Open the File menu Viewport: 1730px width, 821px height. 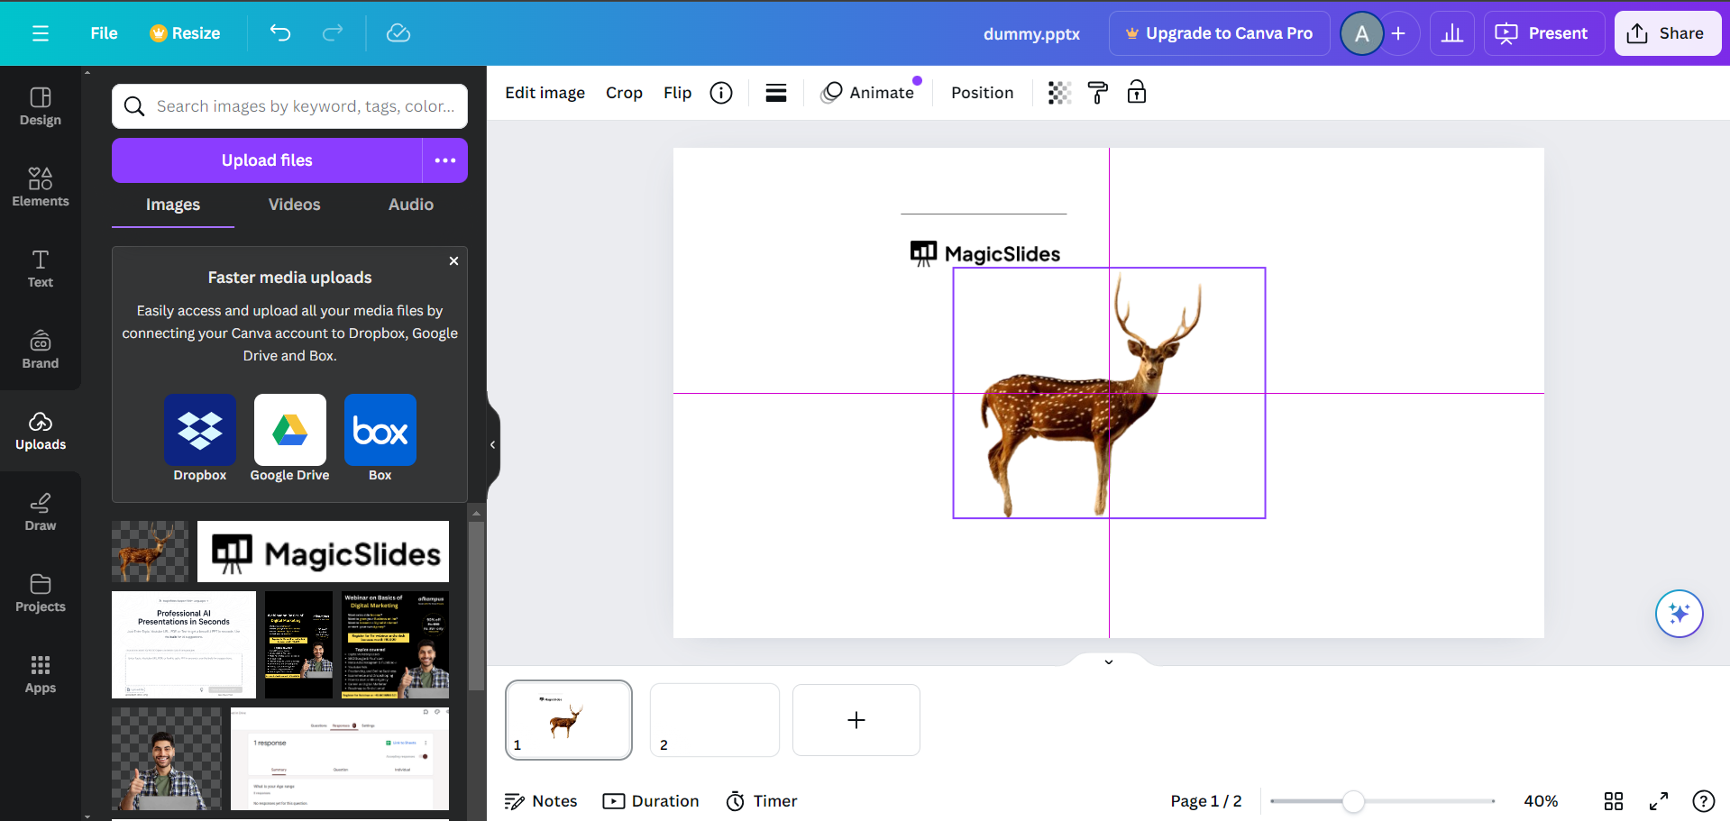104,33
